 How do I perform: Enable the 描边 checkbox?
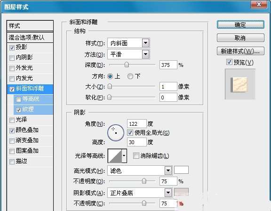12,162
